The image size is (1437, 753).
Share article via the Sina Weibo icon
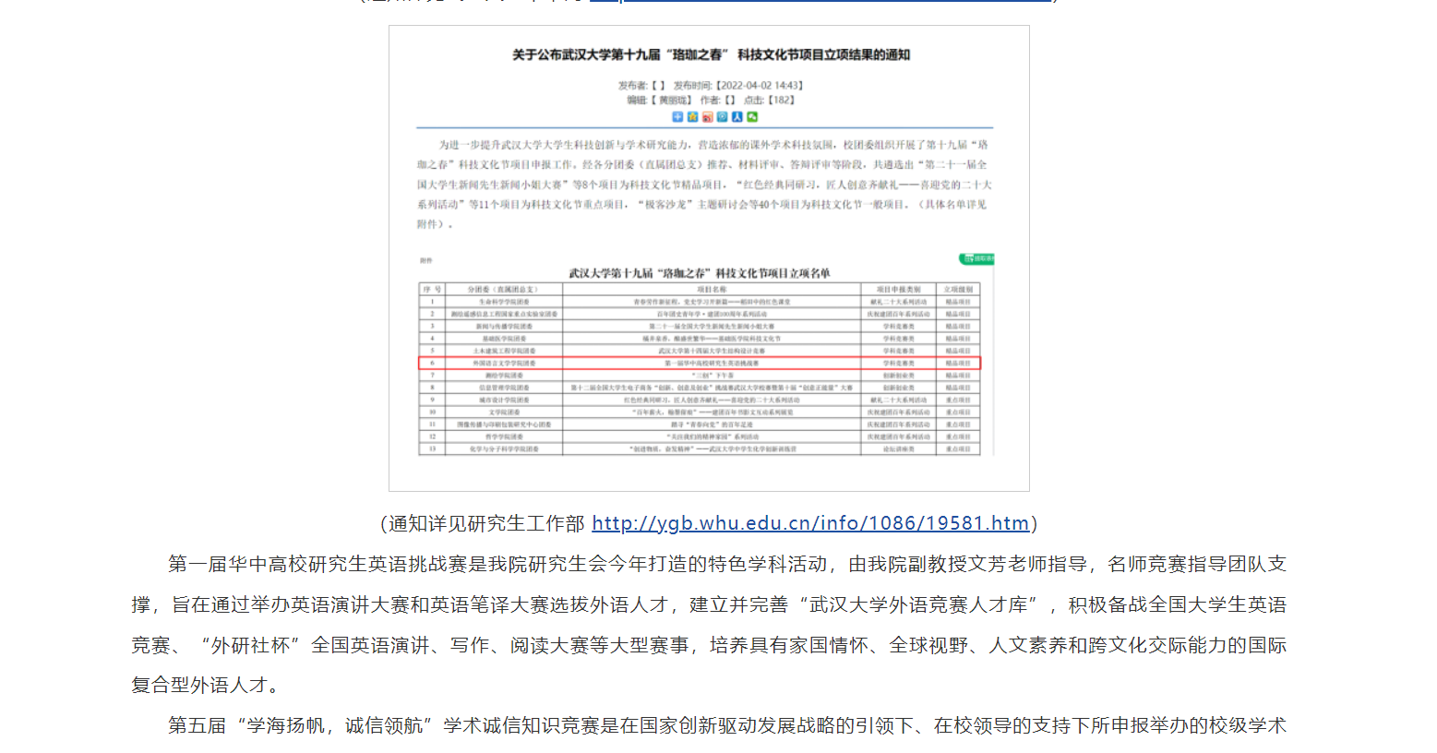click(x=707, y=117)
